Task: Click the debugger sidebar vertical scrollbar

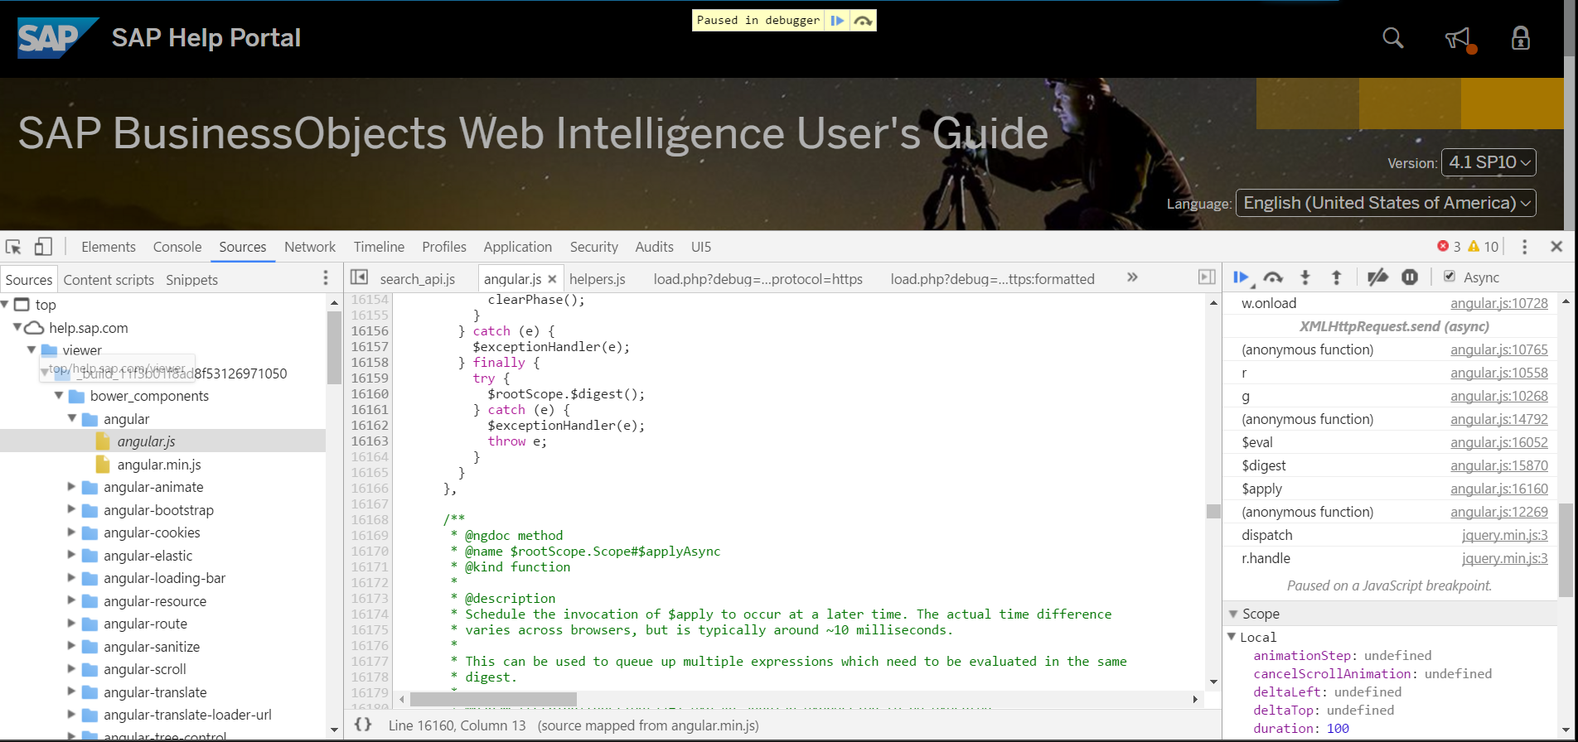Action: pyautogui.click(x=1566, y=549)
